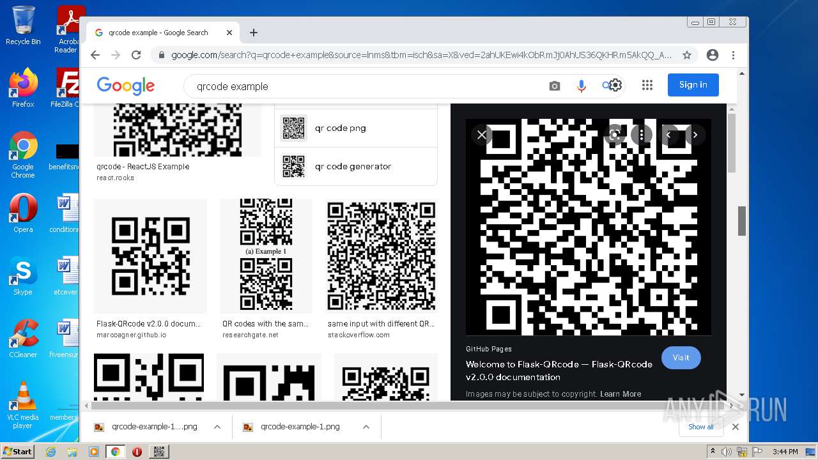Image resolution: width=818 pixels, height=460 pixels.
Task: Open Skype desktop shortcut
Action: click(23, 277)
